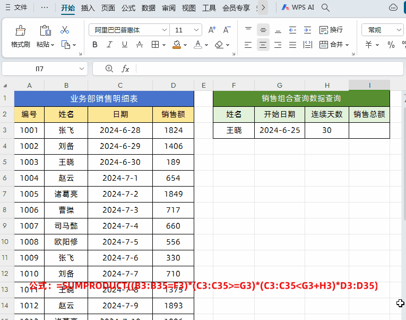Screen dimensions: 406x320
Task: Toggle bold formatting
Action: click(x=95, y=45)
